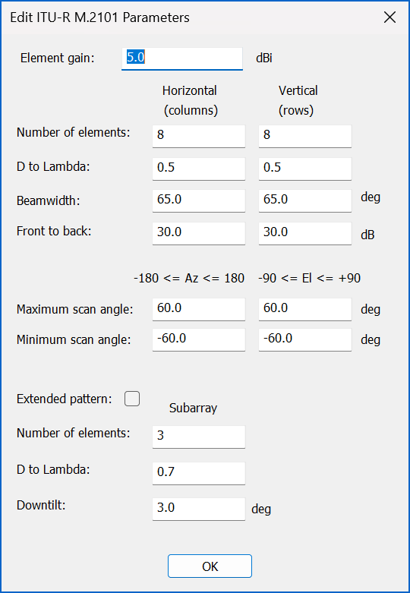Click horizontal Front to back field

199,233
